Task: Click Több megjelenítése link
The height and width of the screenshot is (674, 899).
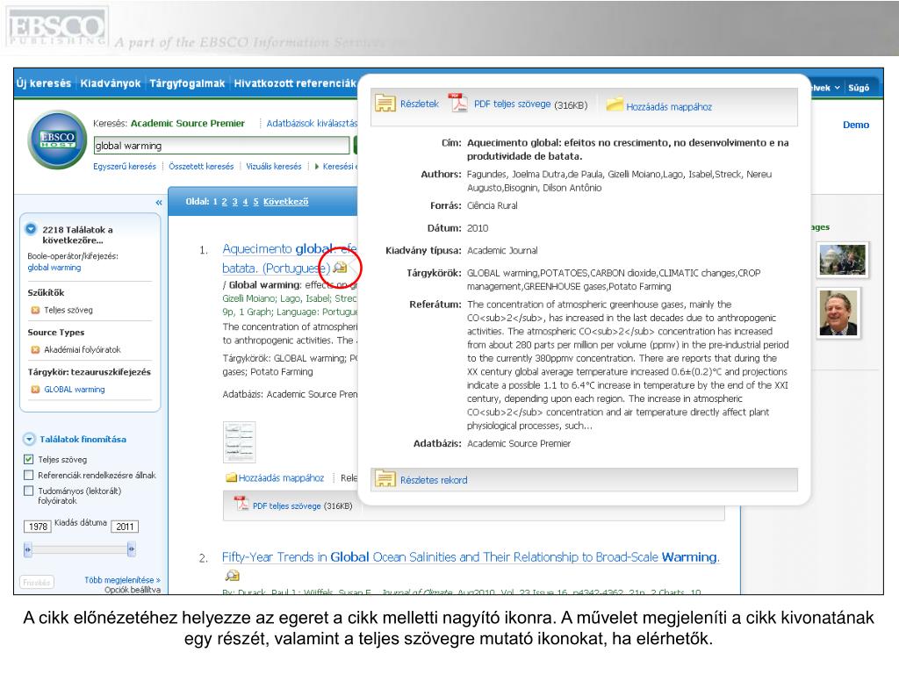Action: [x=122, y=580]
